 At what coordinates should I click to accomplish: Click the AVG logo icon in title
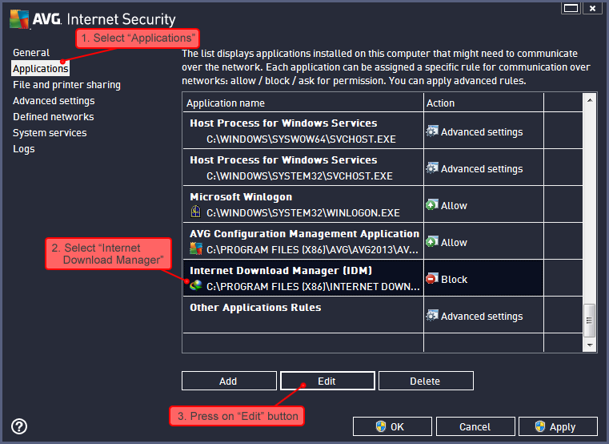pyautogui.click(x=19, y=18)
